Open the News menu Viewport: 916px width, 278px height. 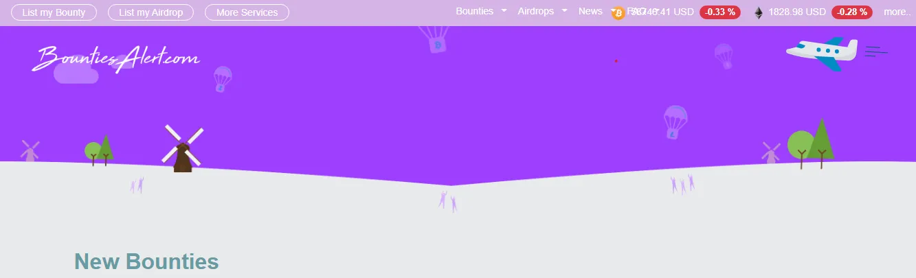[590, 11]
